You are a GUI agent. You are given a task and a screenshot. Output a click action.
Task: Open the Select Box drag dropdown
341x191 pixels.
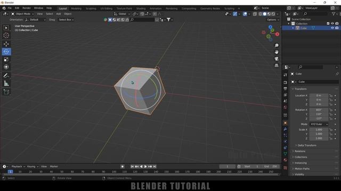[x=66, y=20]
